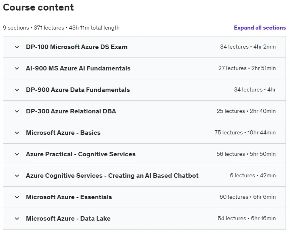Expand chevron for Azure Practical - Cognitive Services

[x=17, y=154]
